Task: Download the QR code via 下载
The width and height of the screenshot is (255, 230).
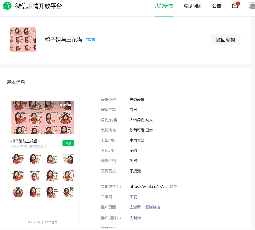Action: click(x=133, y=197)
